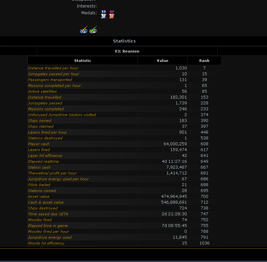
Task: Click the bronze X medal icon
Action: (x=112, y=14)
